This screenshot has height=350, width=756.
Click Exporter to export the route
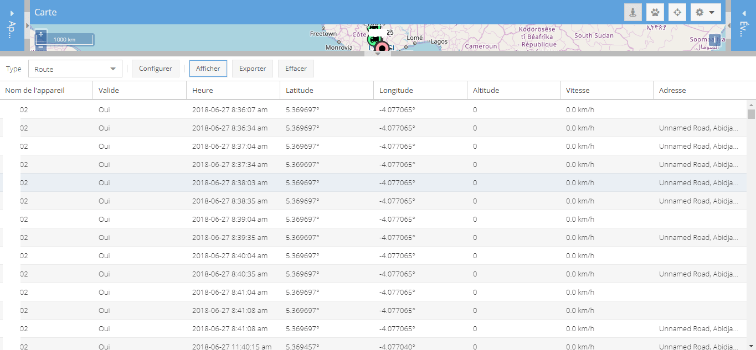pos(252,69)
